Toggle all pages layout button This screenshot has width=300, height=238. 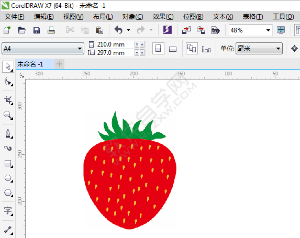[x=192, y=48]
